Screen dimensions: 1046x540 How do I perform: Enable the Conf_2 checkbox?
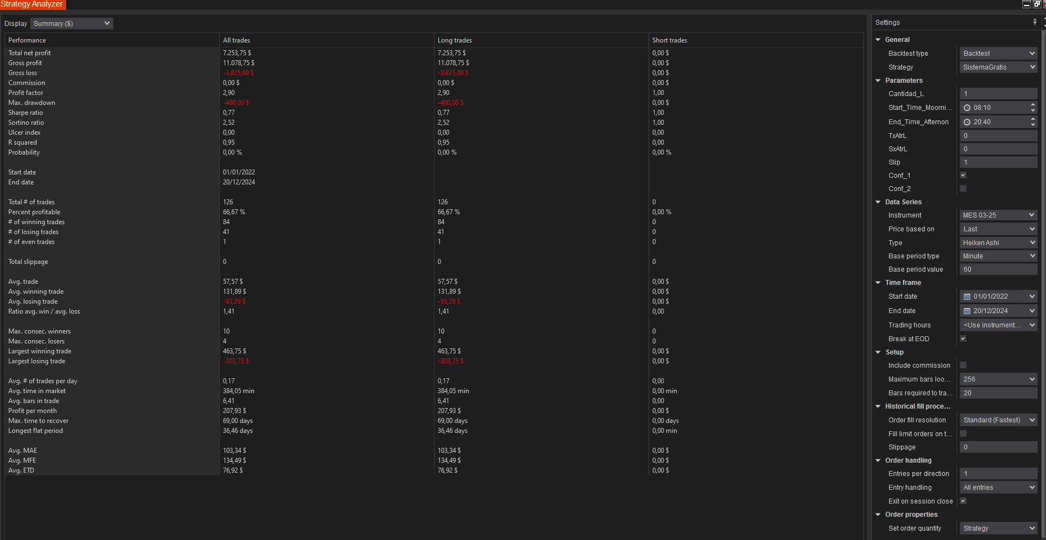963,188
